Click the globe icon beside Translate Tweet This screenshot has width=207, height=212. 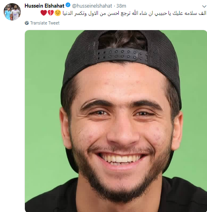point(27,23)
